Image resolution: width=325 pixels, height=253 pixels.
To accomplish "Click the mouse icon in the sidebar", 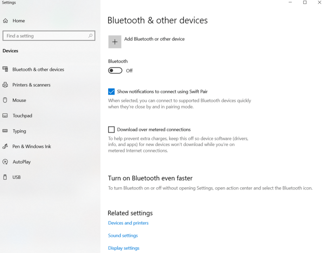I will (5, 100).
